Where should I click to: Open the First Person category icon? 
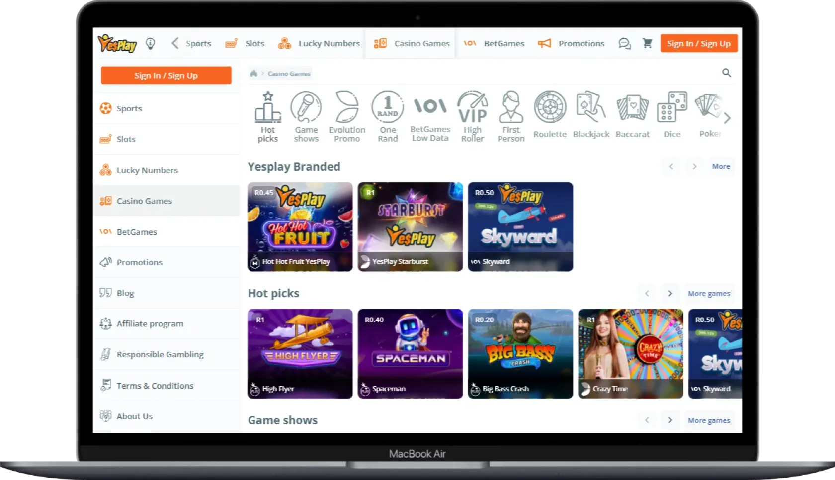511,117
